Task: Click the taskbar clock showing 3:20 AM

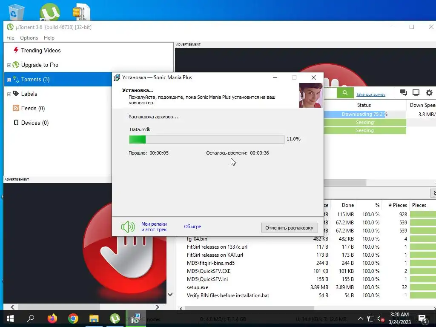Action: 399,318
